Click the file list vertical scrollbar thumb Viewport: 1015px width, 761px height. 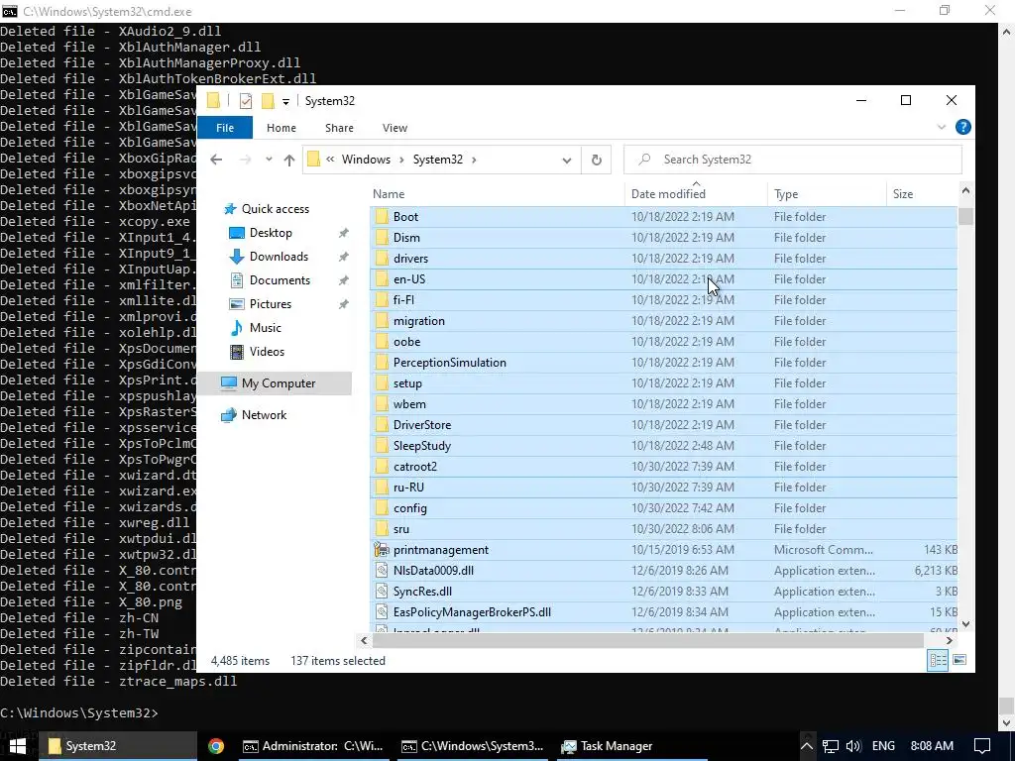point(965,216)
